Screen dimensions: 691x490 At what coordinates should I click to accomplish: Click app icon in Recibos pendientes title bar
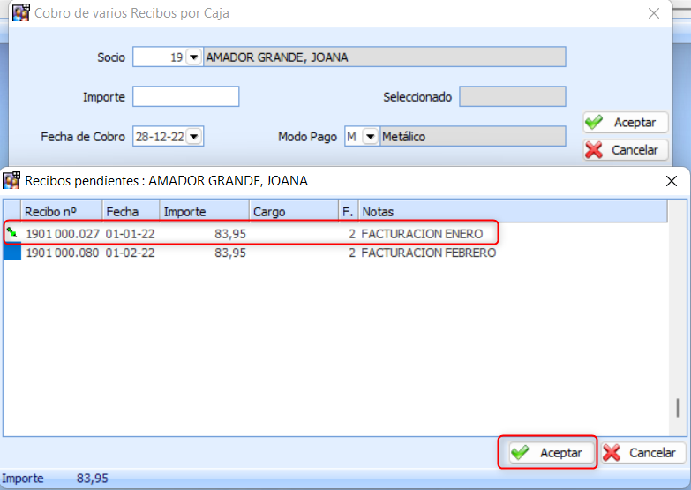[11, 180]
